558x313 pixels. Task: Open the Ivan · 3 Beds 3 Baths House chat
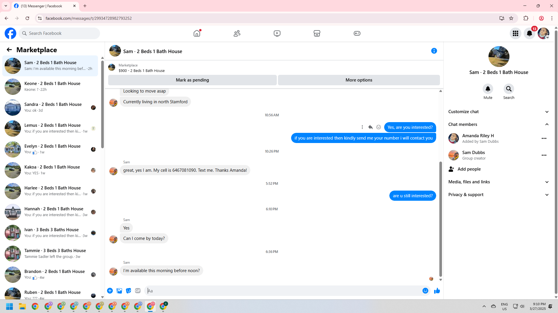click(50, 233)
